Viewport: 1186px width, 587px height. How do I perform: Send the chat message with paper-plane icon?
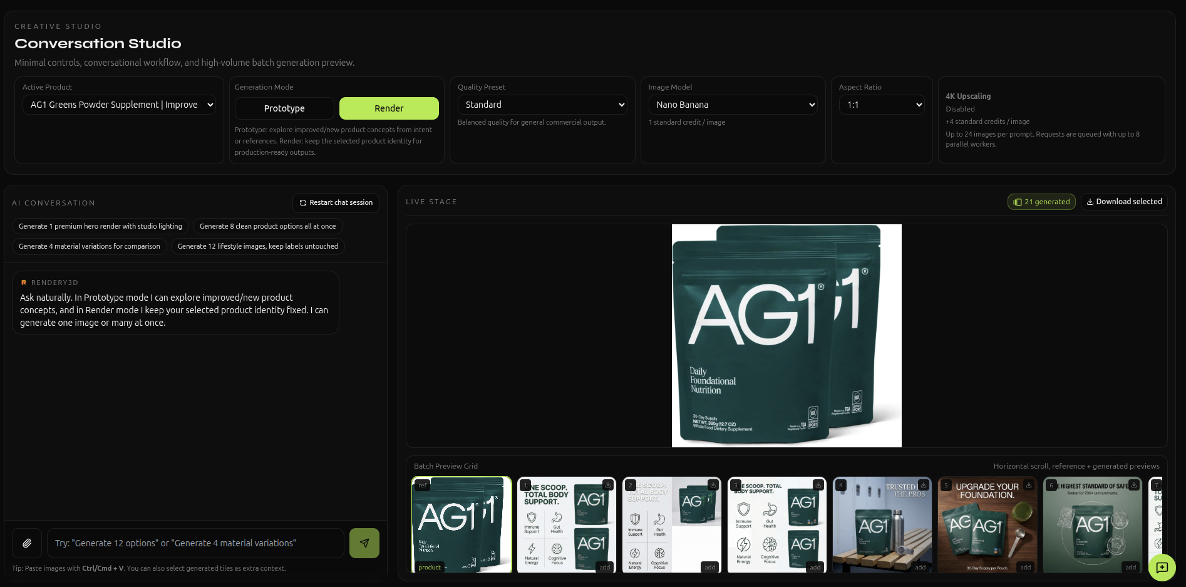click(x=364, y=543)
